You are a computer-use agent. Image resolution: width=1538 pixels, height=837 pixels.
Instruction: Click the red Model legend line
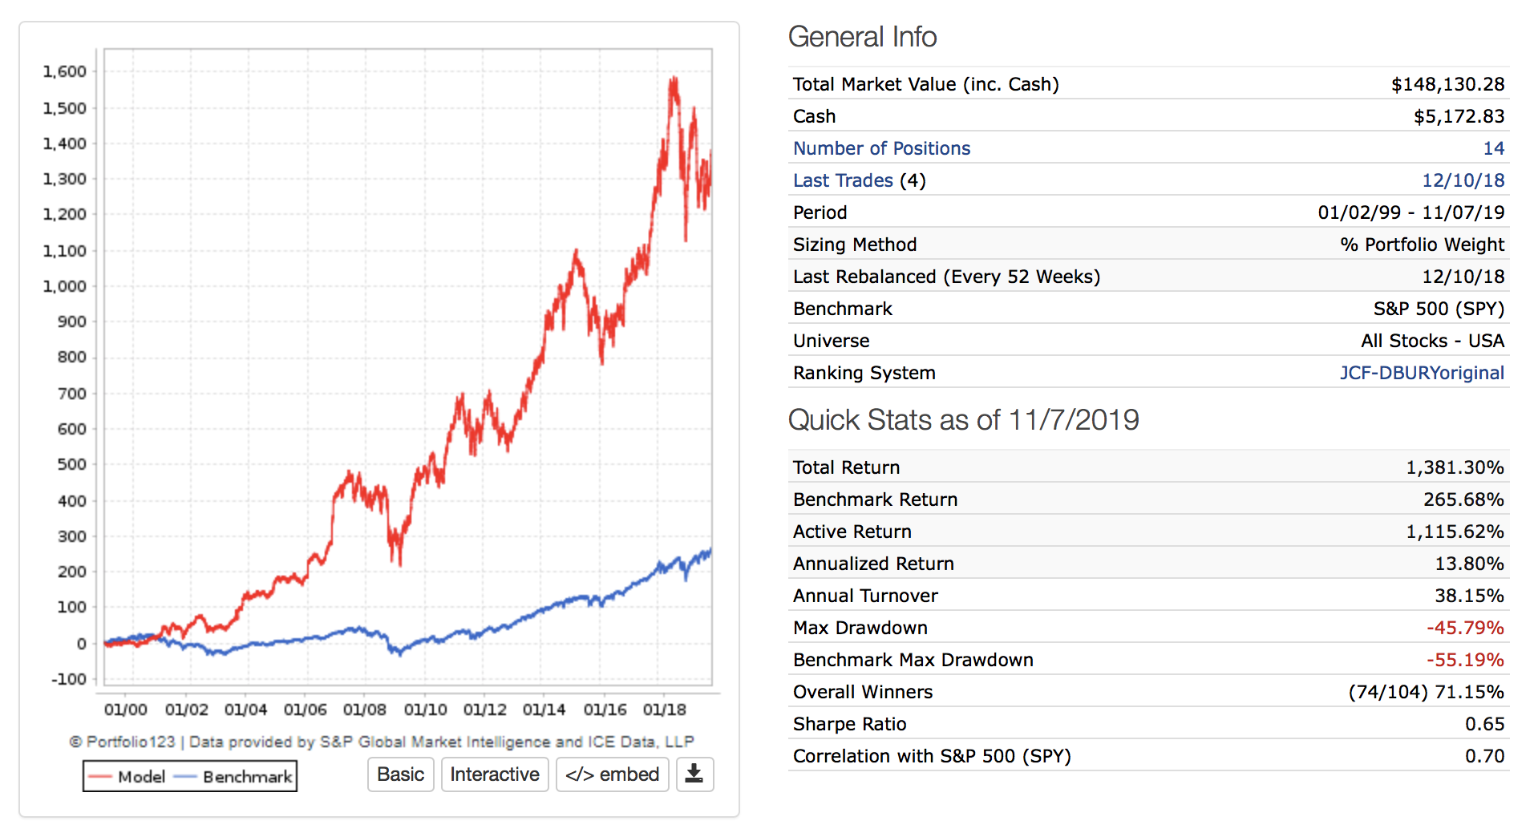(x=100, y=777)
